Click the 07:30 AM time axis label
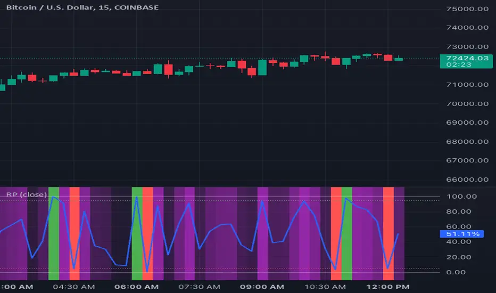The height and width of the screenshot is (293, 496). [x=199, y=287]
